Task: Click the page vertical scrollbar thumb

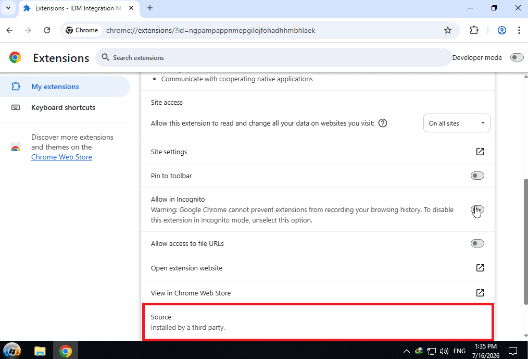Action: tap(525, 242)
